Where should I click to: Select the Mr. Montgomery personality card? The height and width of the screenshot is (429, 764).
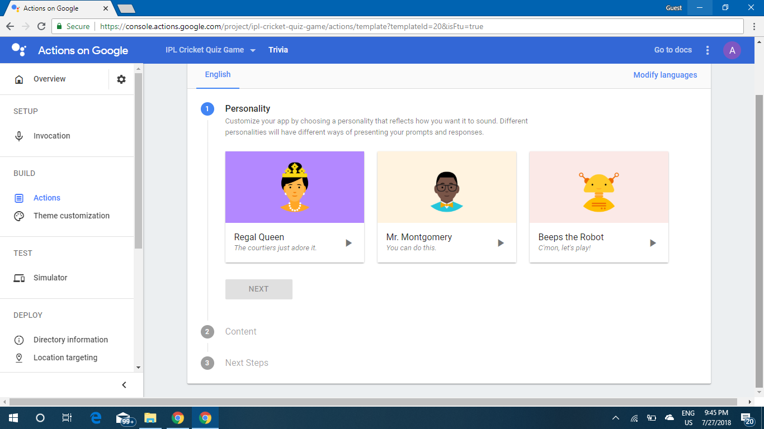(447, 207)
